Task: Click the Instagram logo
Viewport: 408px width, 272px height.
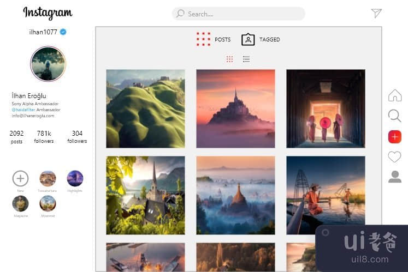Action: point(48,13)
